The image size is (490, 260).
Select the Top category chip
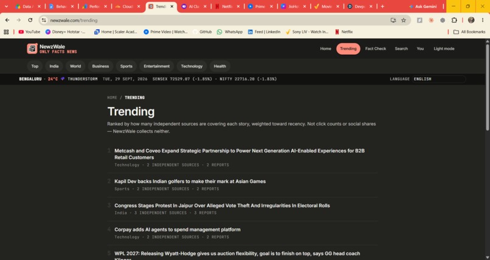[x=35, y=66]
